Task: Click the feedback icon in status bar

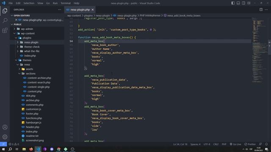Action: pos(260,144)
